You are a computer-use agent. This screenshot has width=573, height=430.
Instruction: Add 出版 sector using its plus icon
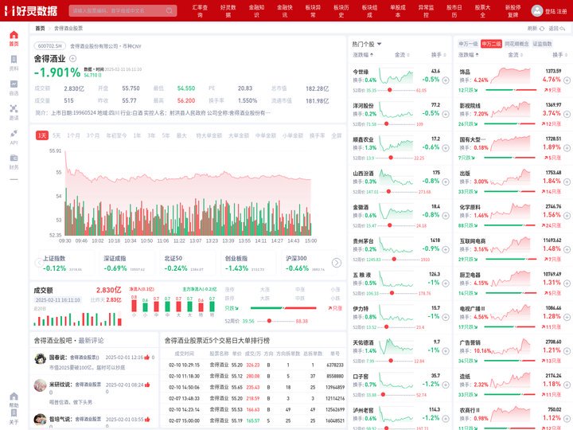[x=567, y=182]
